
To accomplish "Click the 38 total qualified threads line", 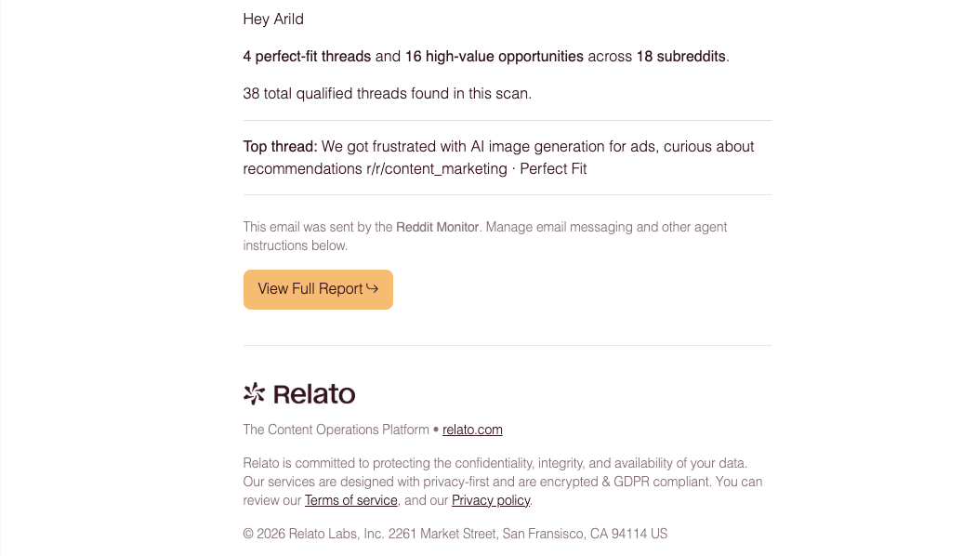I will pyautogui.click(x=388, y=93).
